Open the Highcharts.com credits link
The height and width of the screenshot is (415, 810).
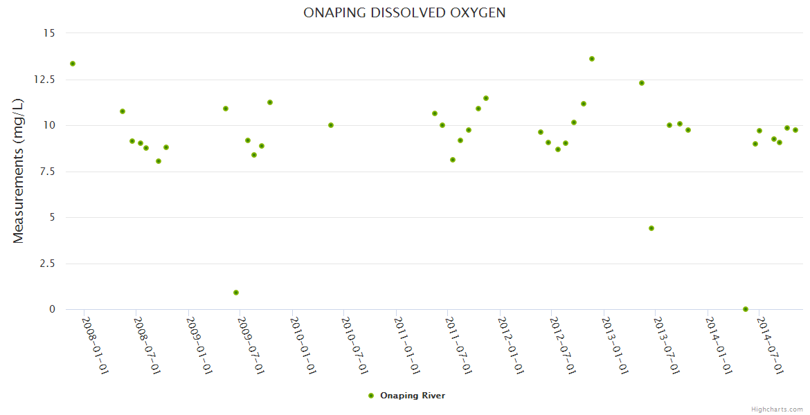point(777,409)
